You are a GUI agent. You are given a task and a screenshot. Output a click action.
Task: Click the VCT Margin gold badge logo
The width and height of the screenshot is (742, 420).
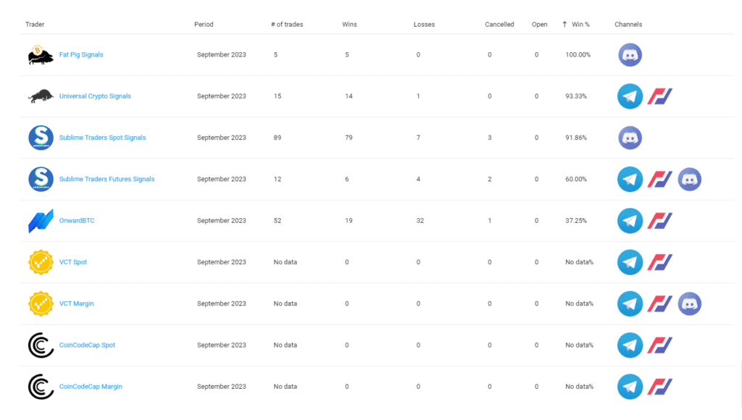41,303
